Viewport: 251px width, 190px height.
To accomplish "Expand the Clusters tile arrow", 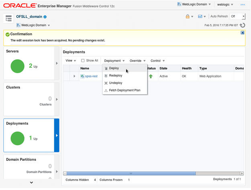I will [57, 99].
